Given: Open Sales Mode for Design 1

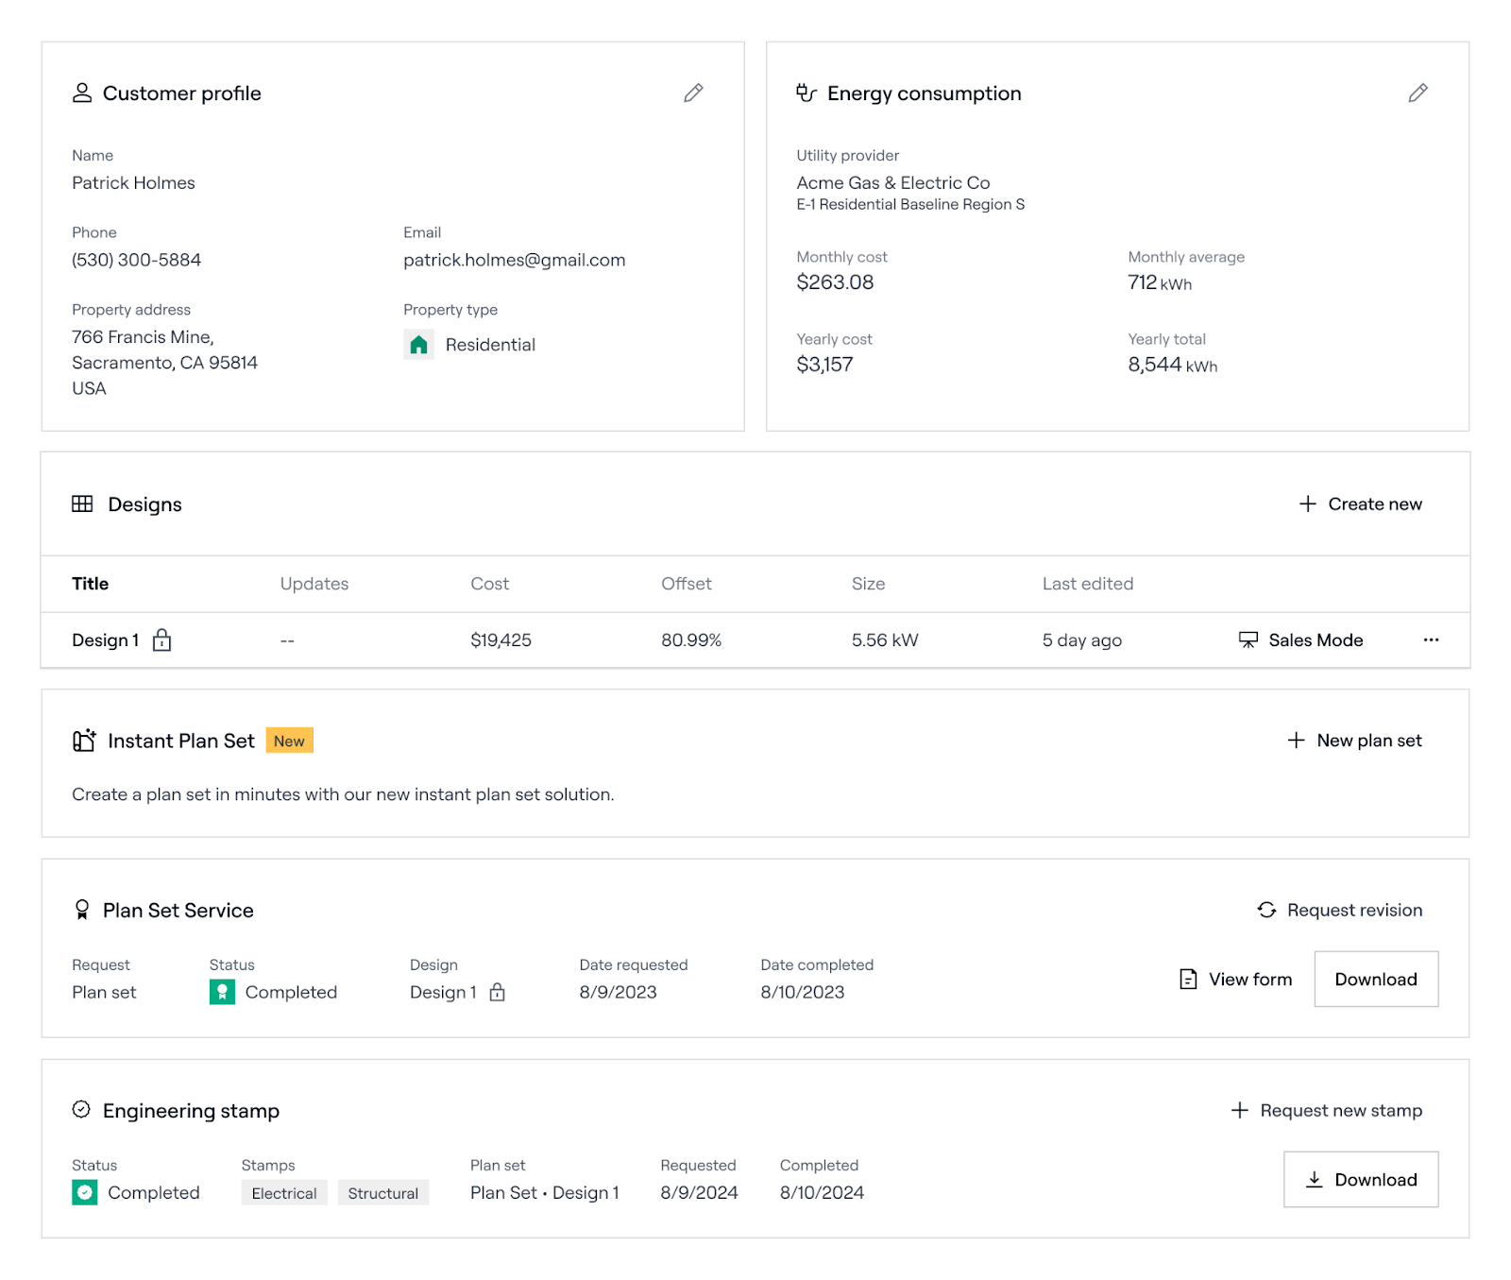Looking at the screenshot, I should pos(1301,640).
